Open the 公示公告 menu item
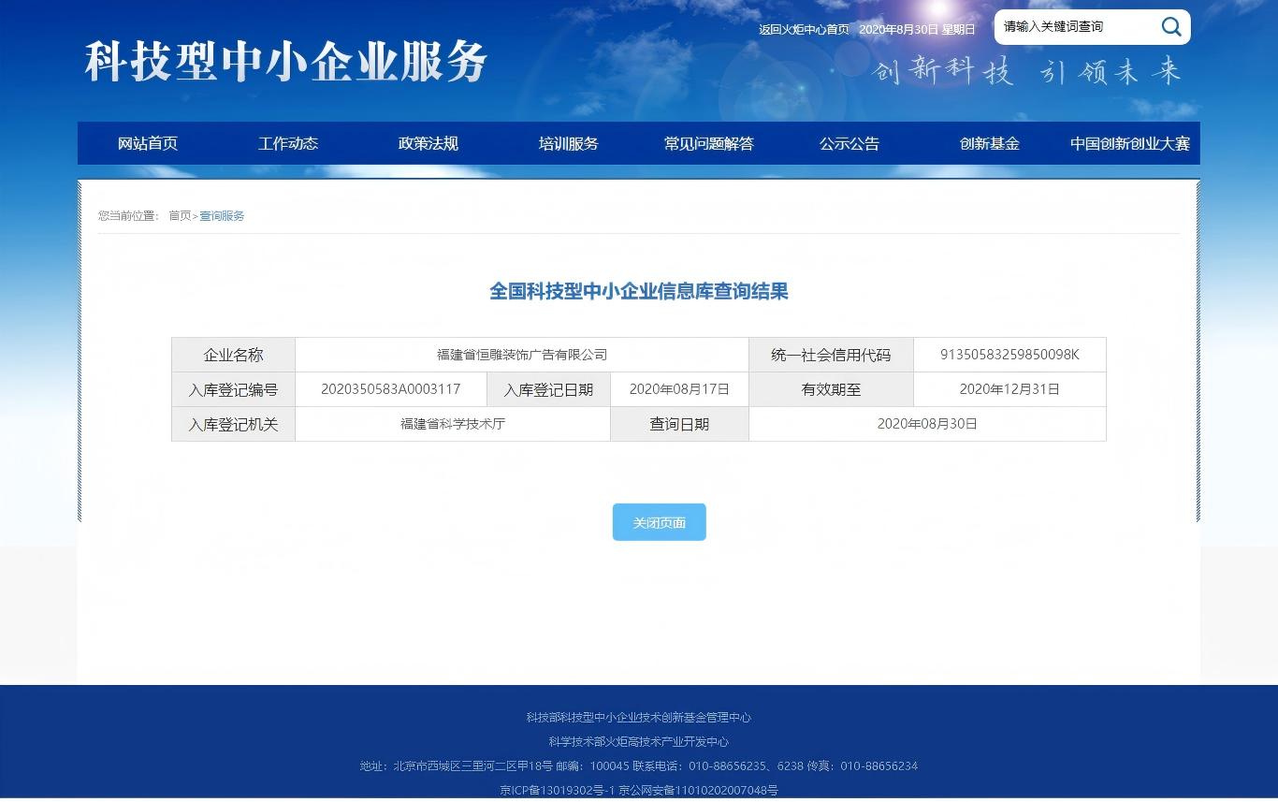Viewport: 1278px width, 802px height. [850, 143]
